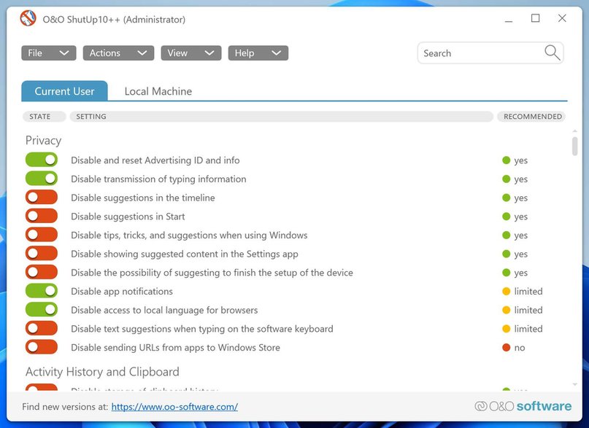The width and height of the screenshot is (589, 428).
Task: Click the O&O ShutUp10++ app logo icon
Action: point(28,18)
